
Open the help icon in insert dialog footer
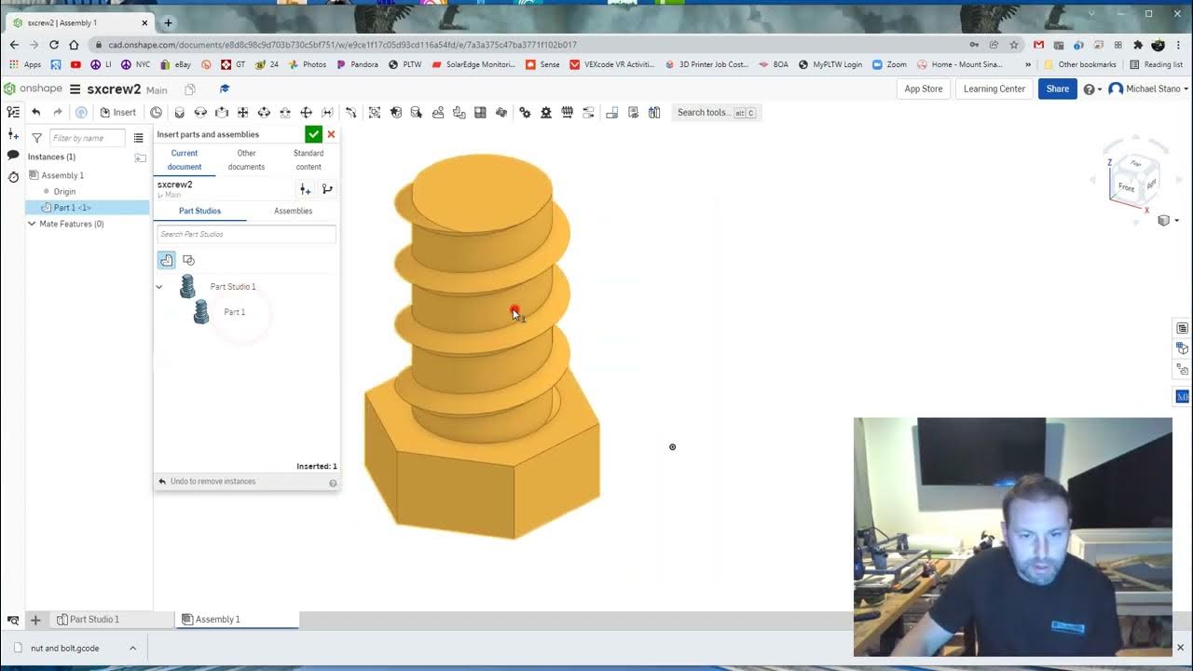tap(333, 483)
